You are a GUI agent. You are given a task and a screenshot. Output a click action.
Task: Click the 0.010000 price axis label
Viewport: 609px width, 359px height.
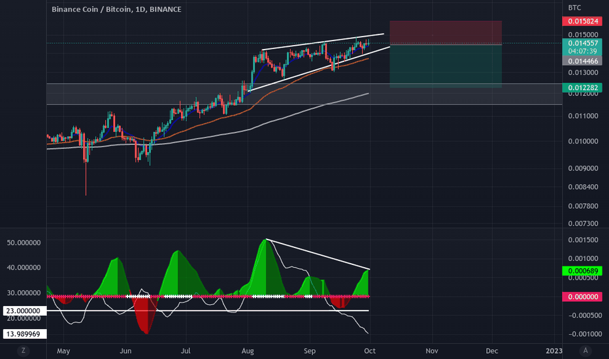pos(583,141)
